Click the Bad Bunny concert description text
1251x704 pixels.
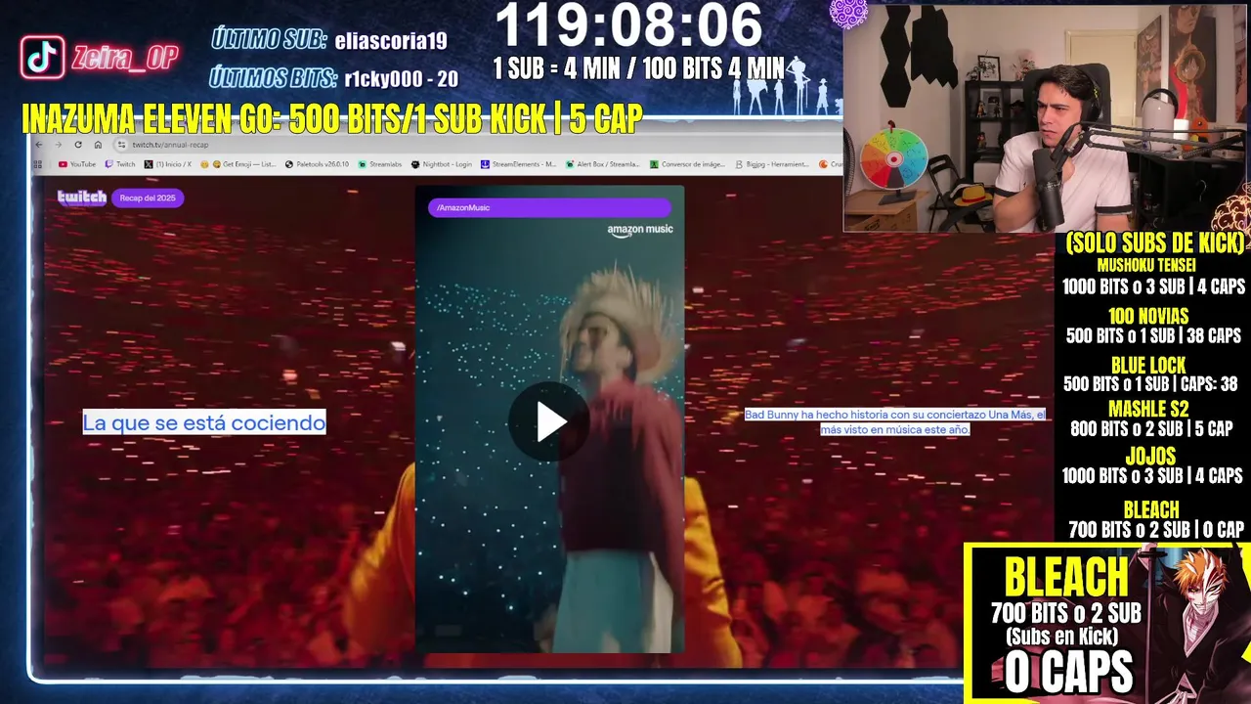pos(895,421)
